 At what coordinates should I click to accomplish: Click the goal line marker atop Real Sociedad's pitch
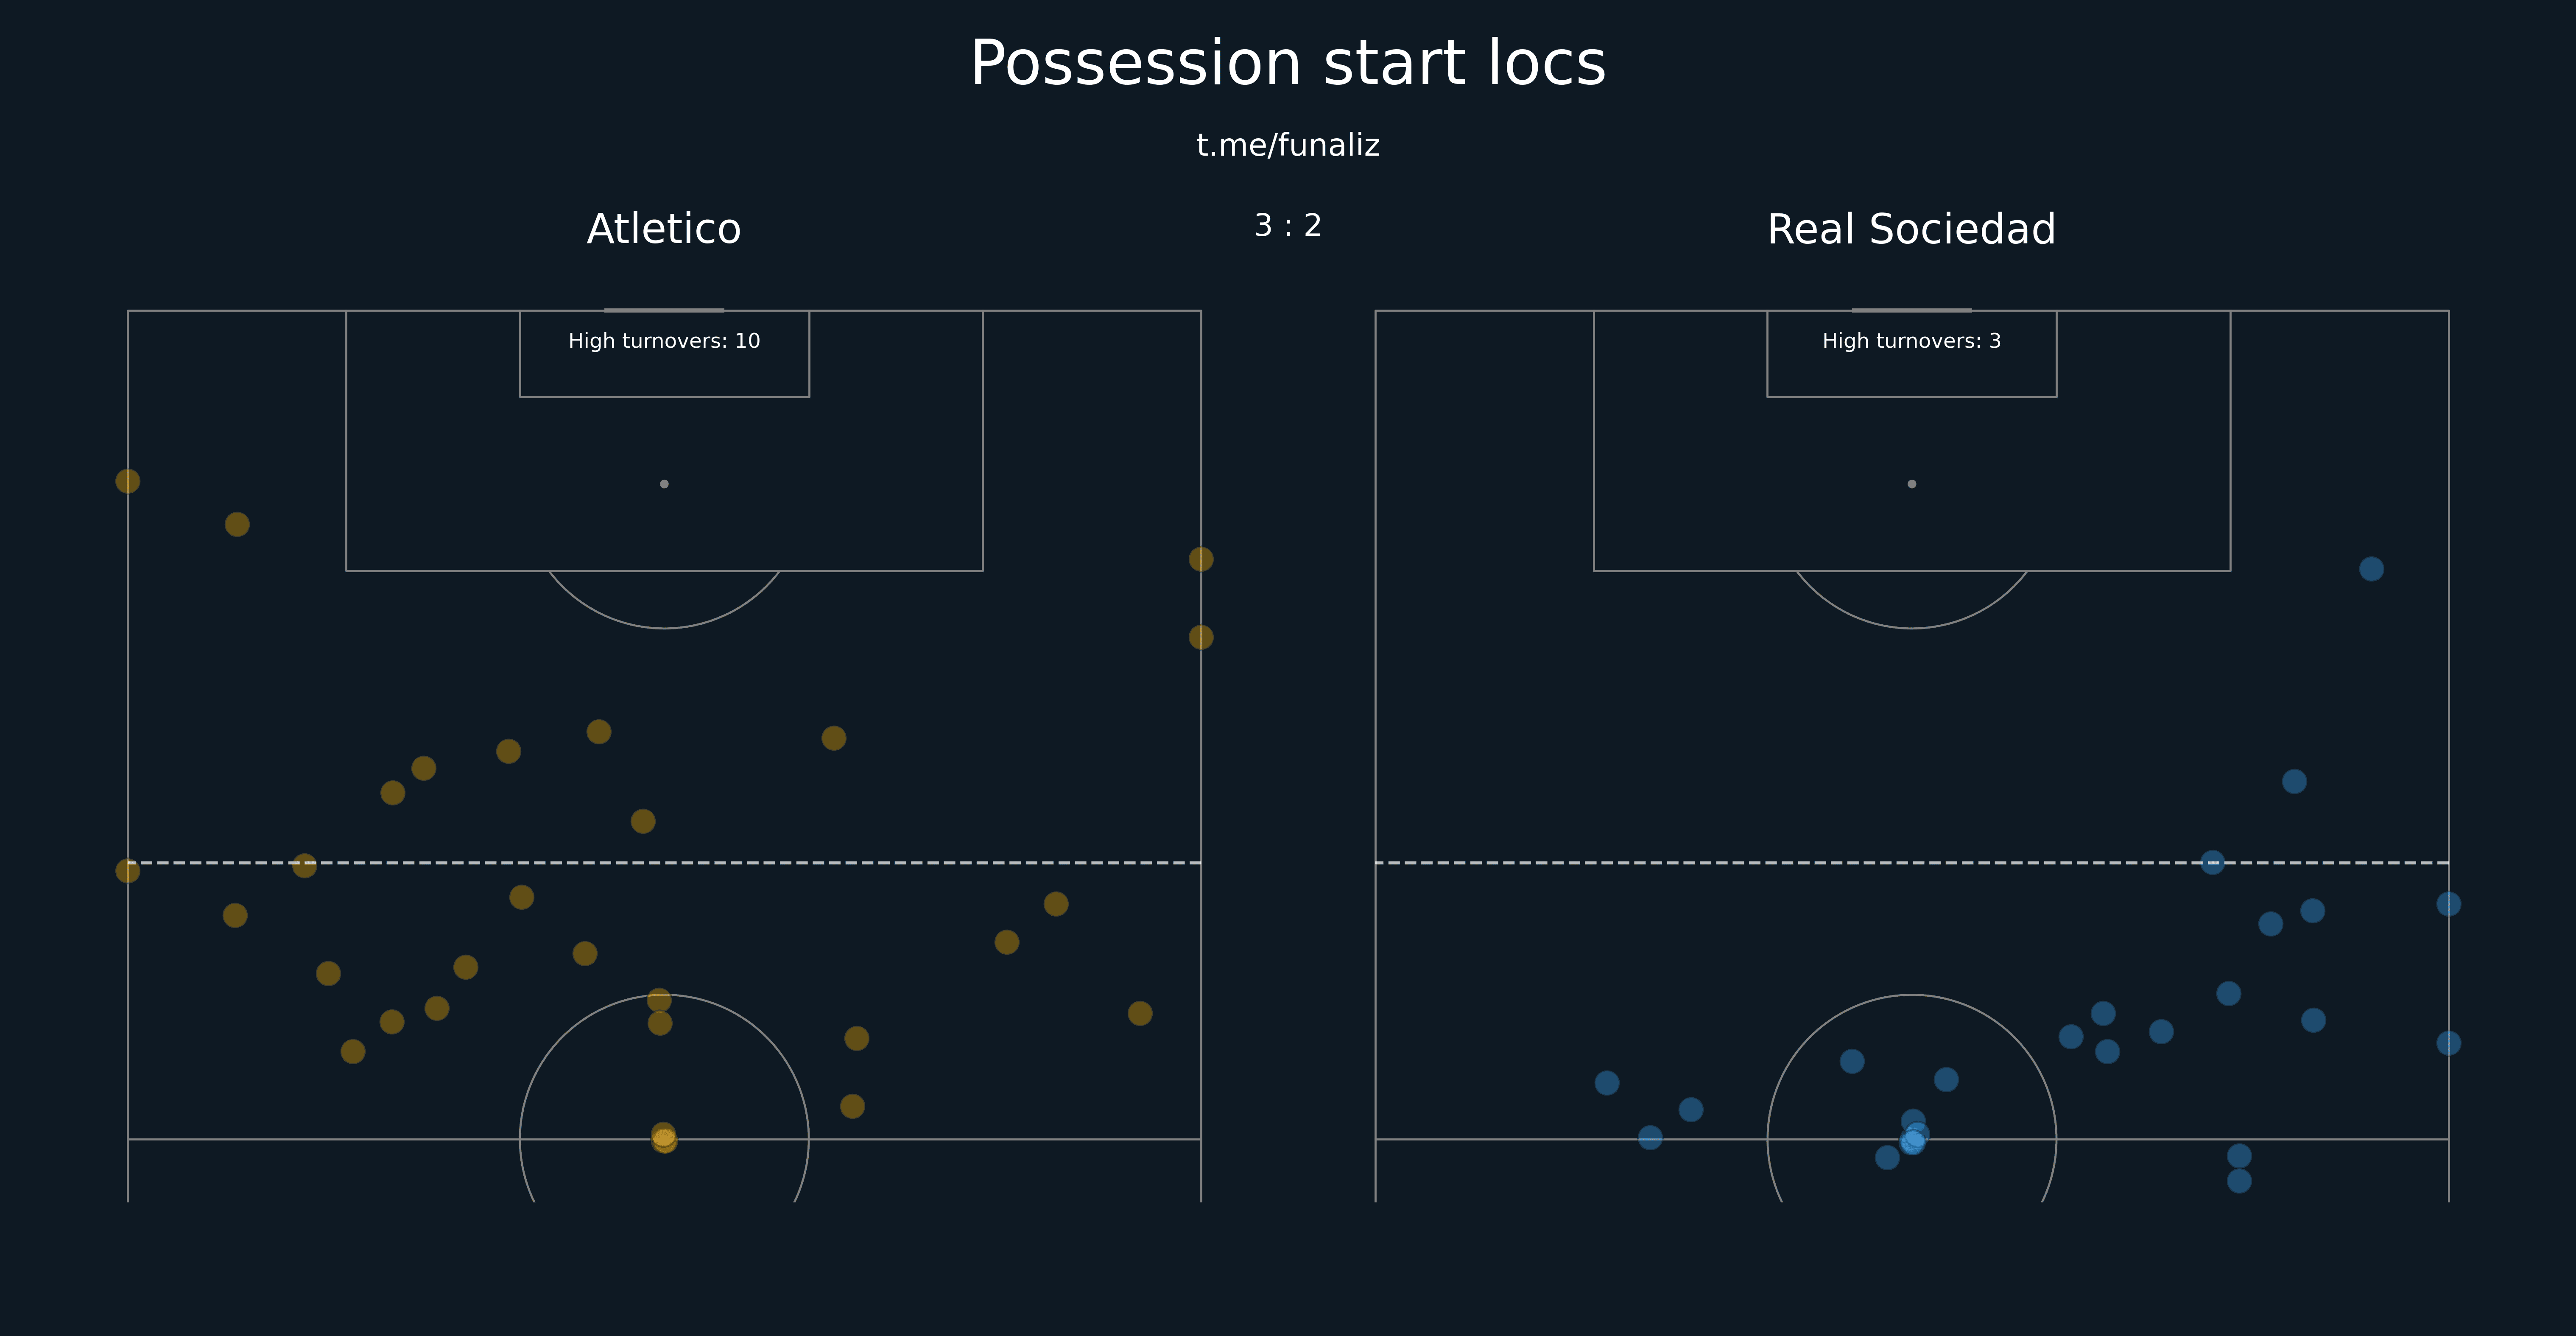point(1911,310)
